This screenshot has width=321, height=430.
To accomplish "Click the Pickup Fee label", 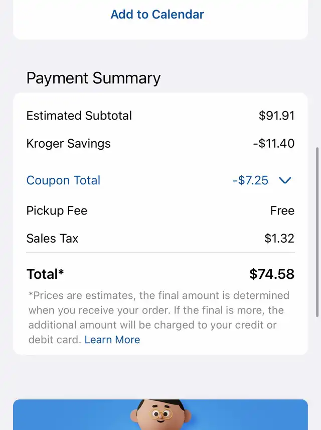I will tap(57, 210).
